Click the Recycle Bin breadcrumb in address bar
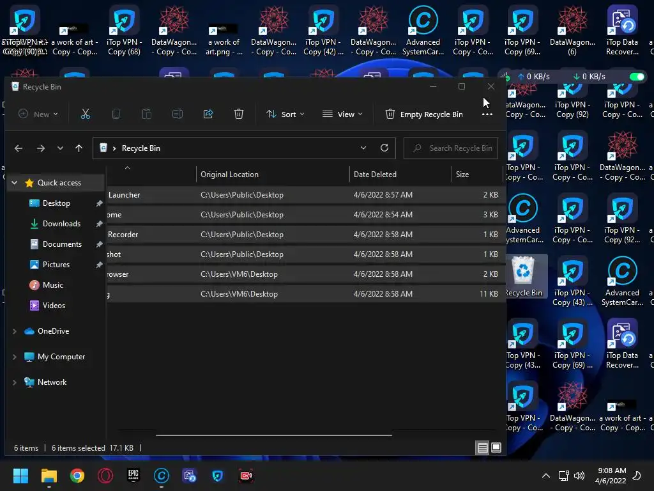 pyautogui.click(x=141, y=148)
